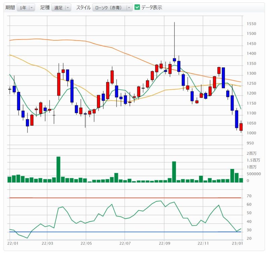Open the 期間 dropdown showing 1年

coord(26,8)
